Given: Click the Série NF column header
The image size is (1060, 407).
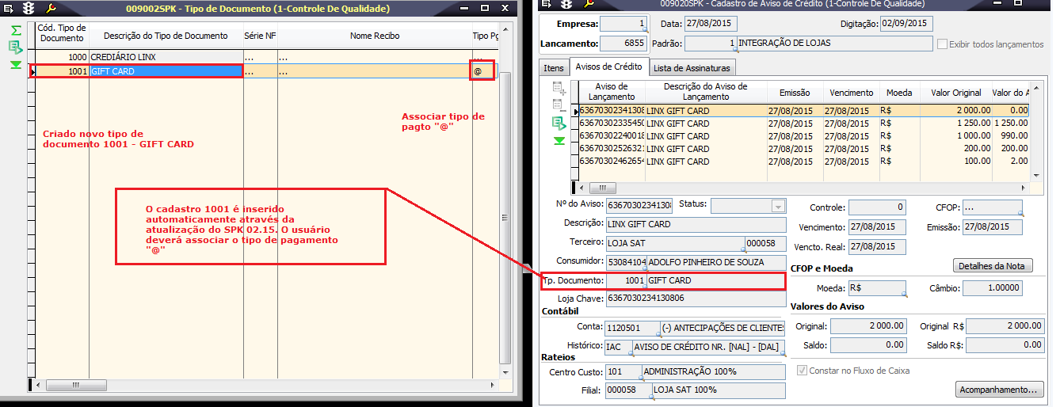Looking at the screenshot, I should coord(260,36).
